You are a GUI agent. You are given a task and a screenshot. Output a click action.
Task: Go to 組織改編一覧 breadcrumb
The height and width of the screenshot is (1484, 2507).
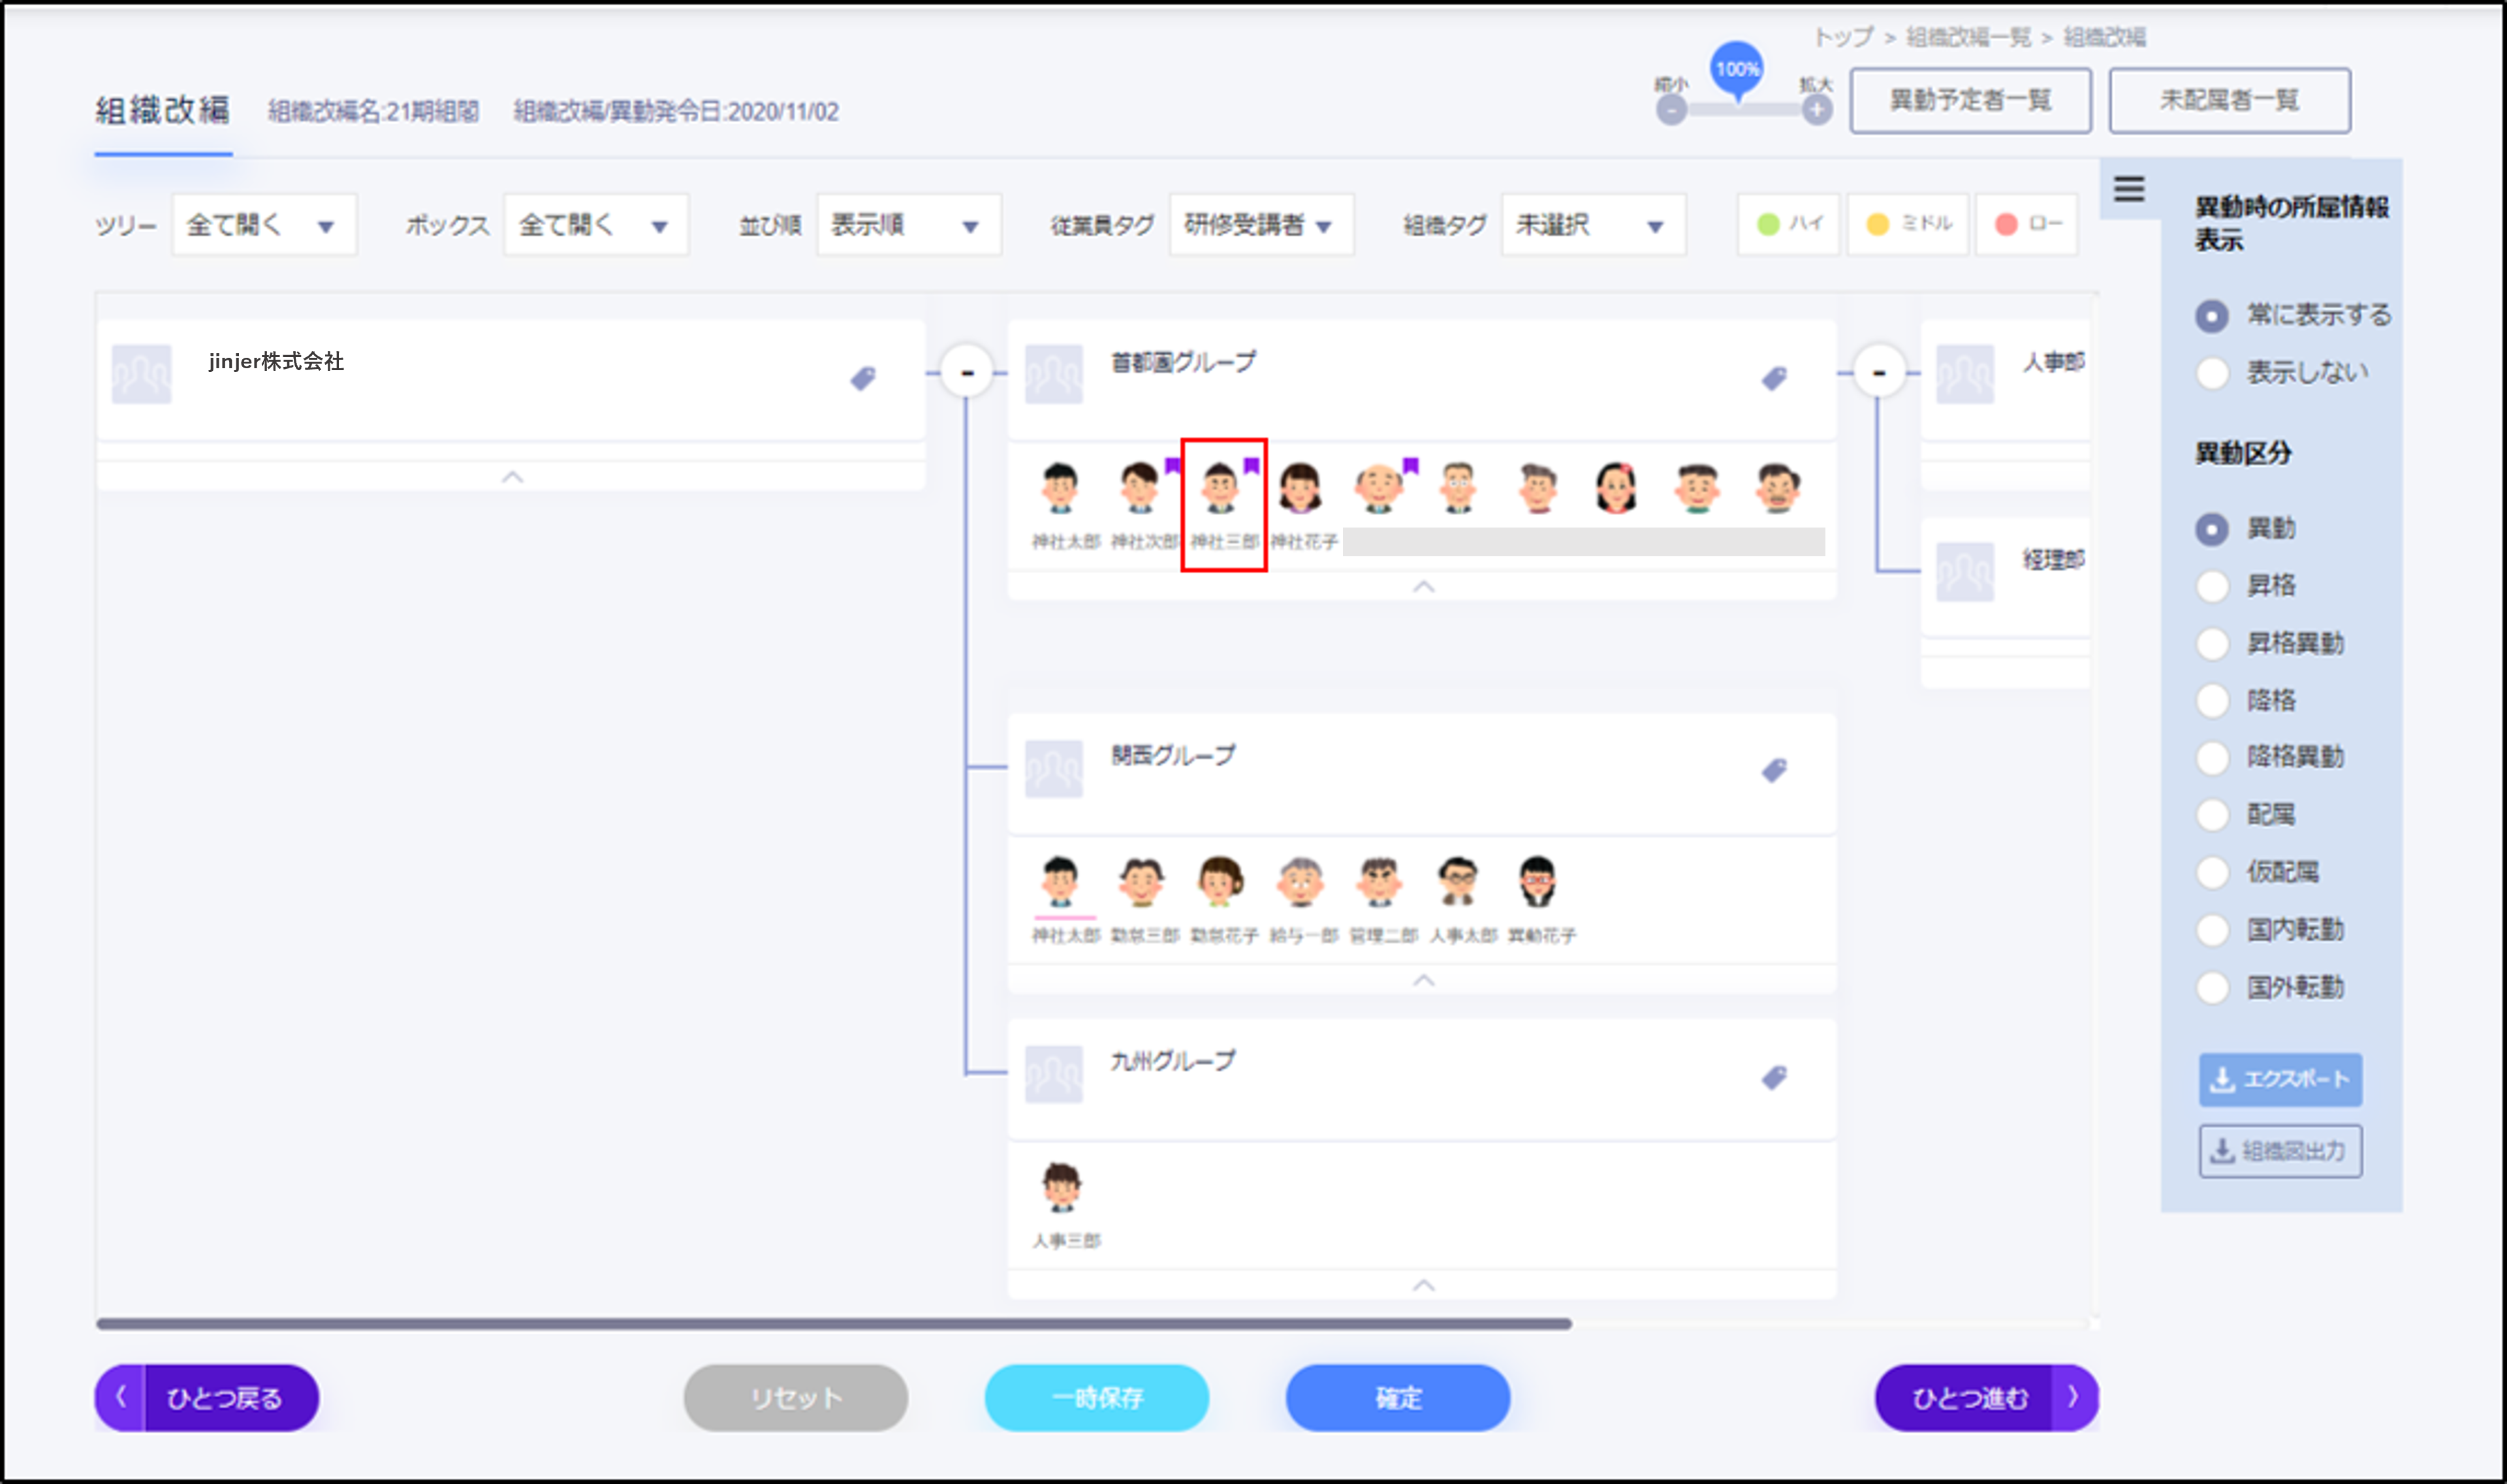pyautogui.click(x=1968, y=37)
